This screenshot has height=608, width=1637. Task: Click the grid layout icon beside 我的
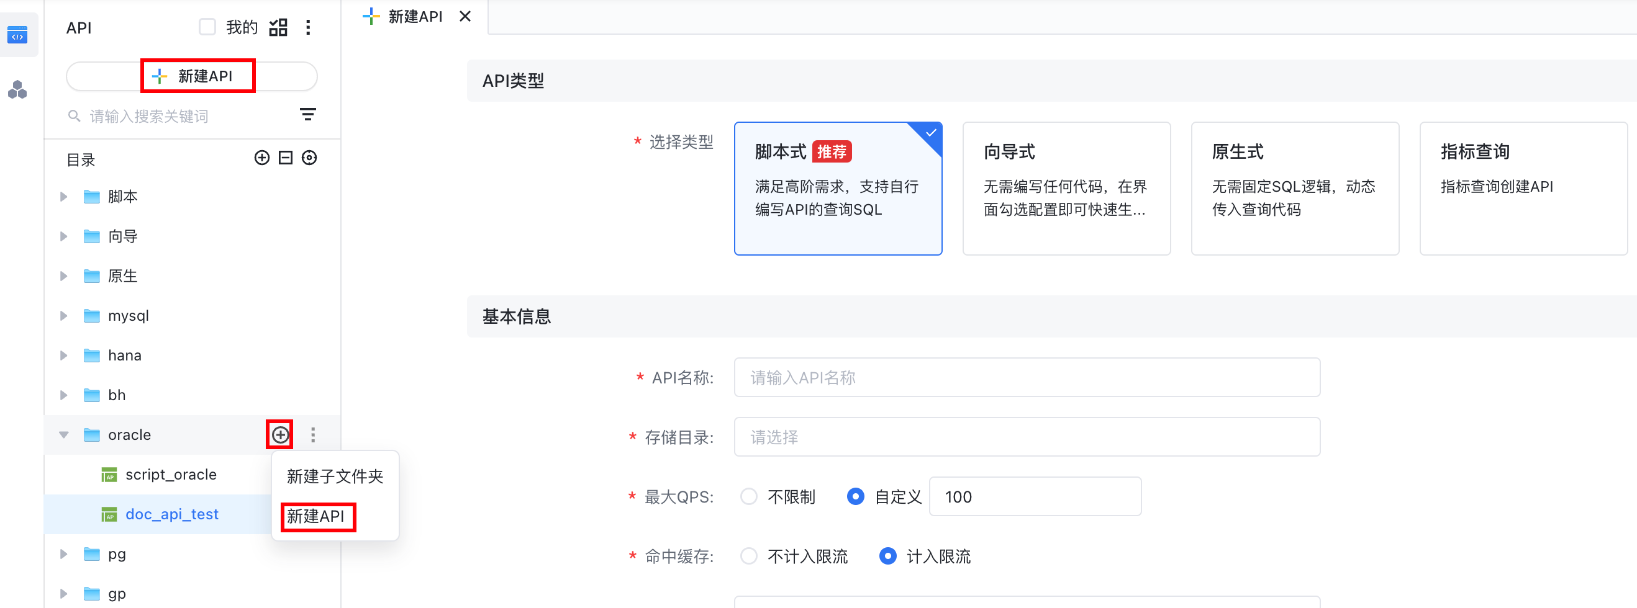point(278,27)
